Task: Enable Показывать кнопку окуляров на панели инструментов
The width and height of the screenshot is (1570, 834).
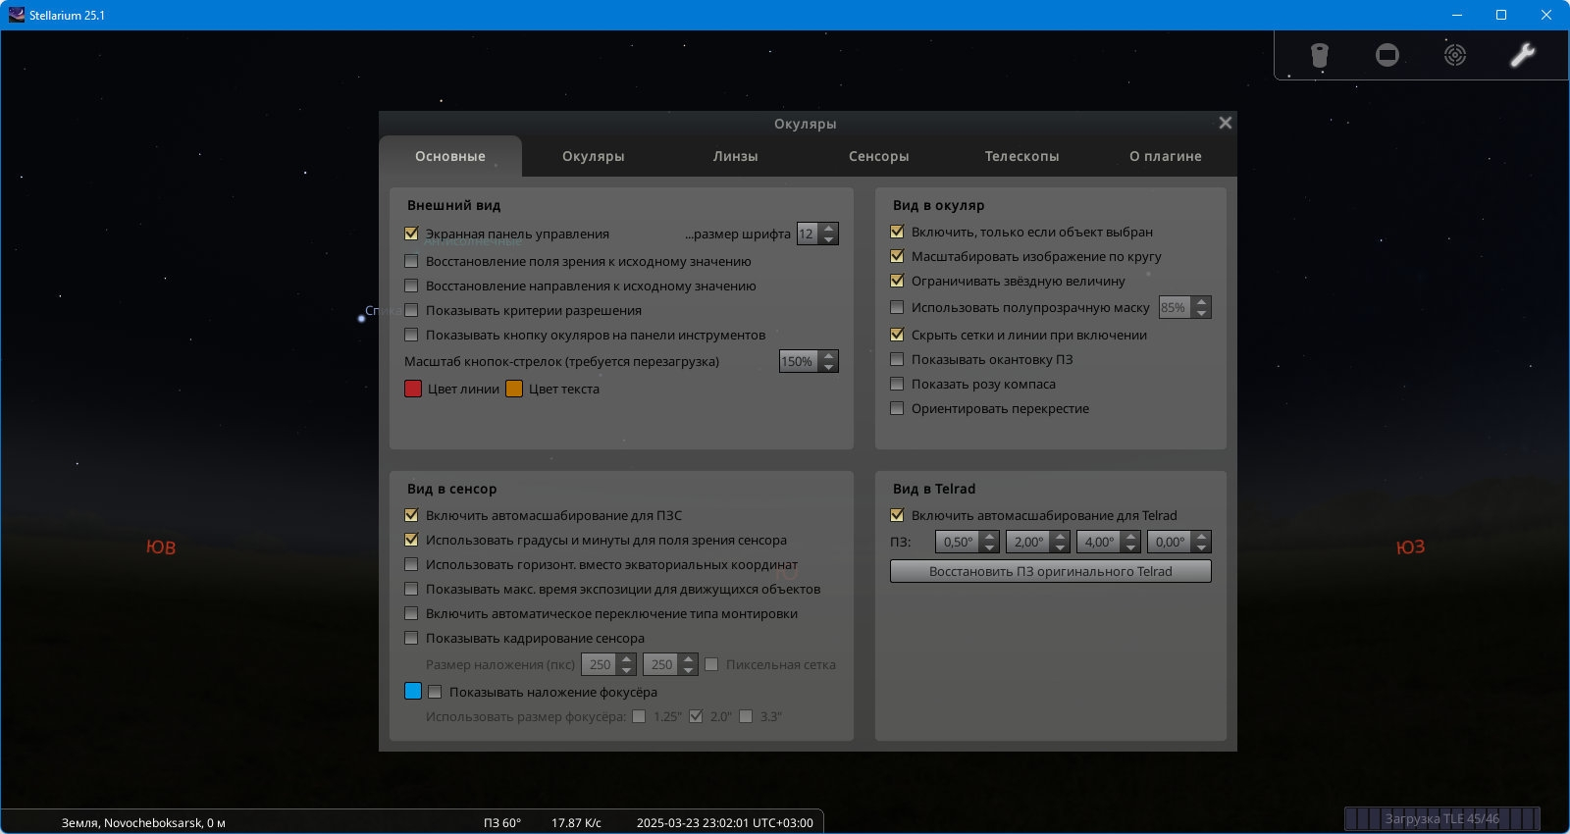Action: click(x=411, y=335)
